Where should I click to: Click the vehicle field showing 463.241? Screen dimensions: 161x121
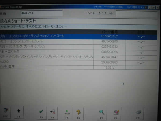pos(42,13)
